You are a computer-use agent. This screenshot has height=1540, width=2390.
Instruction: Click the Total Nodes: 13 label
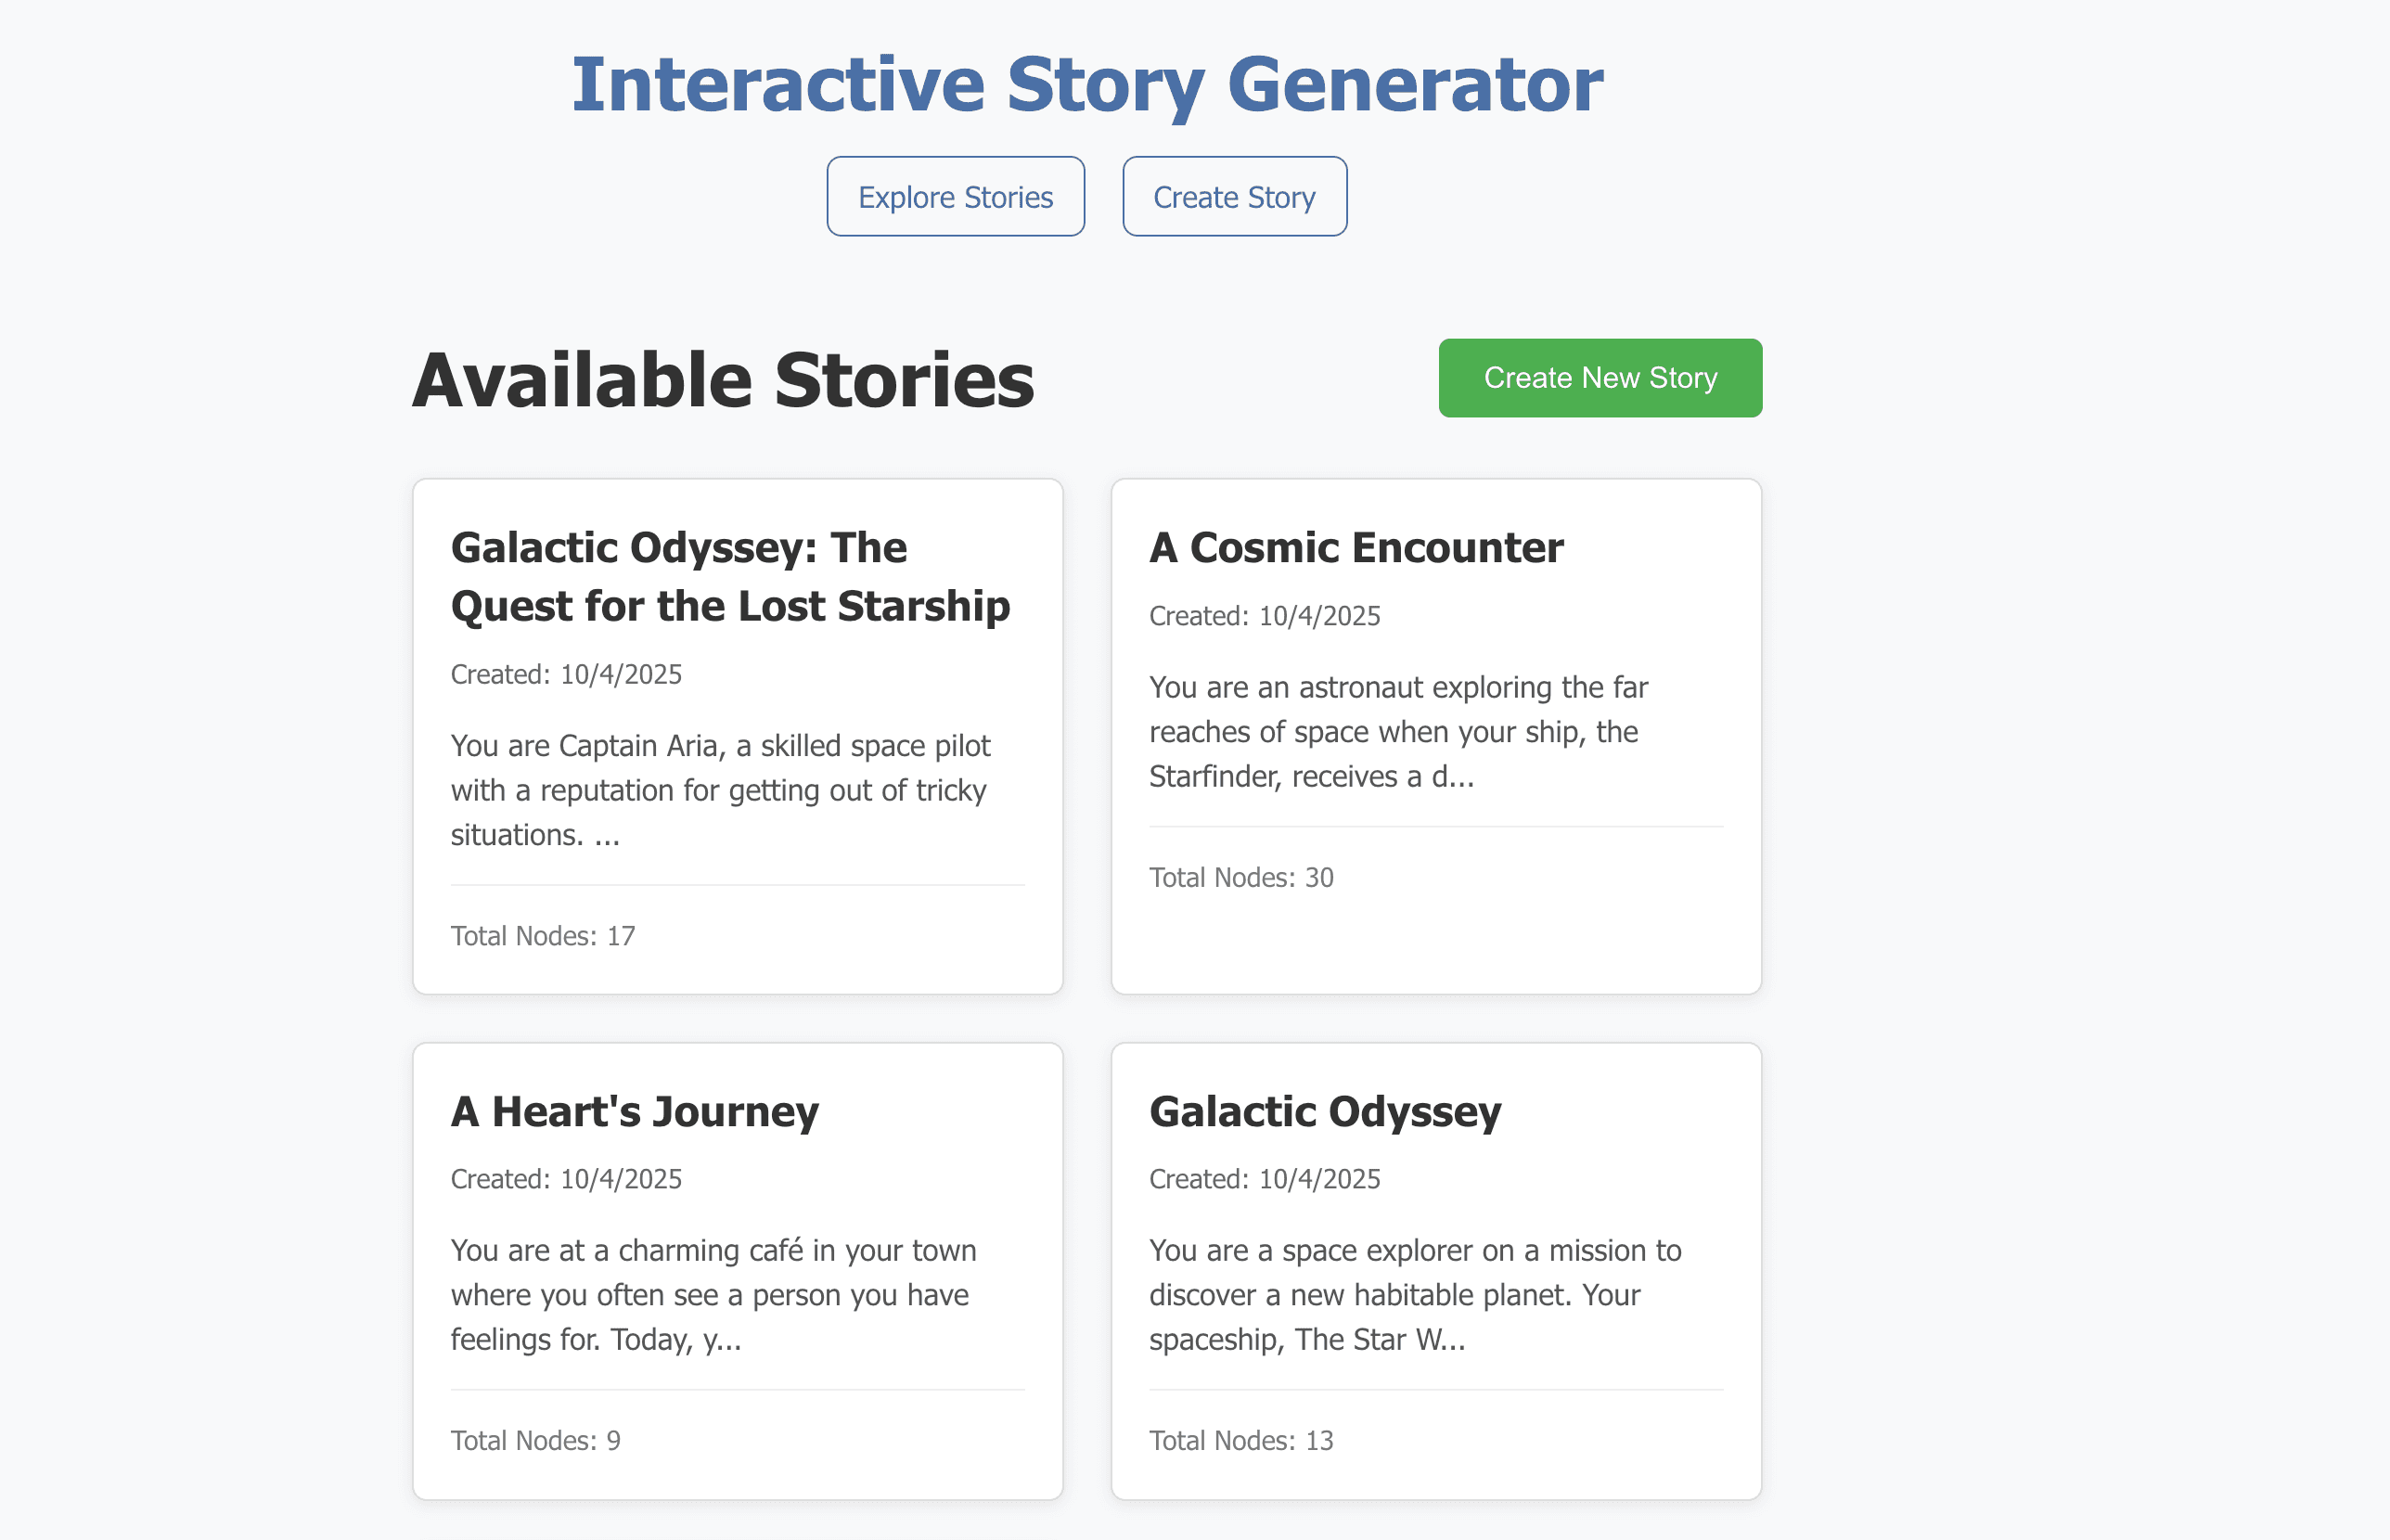1241,1441
